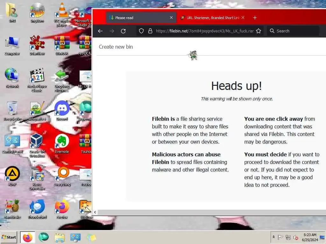
Task: Launch Oracle VM VirtualBox shortcut
Action: [37, 145]
